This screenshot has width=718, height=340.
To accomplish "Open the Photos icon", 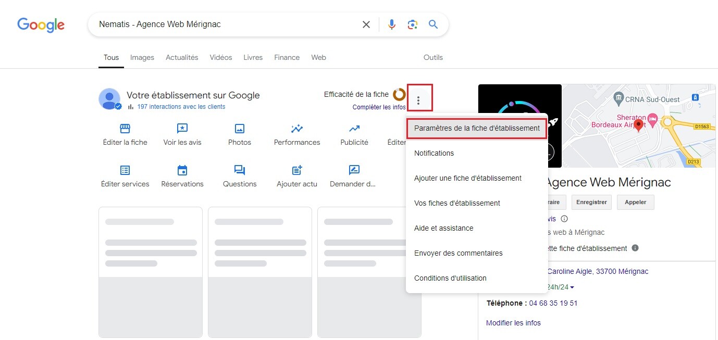I will [240, 129].
